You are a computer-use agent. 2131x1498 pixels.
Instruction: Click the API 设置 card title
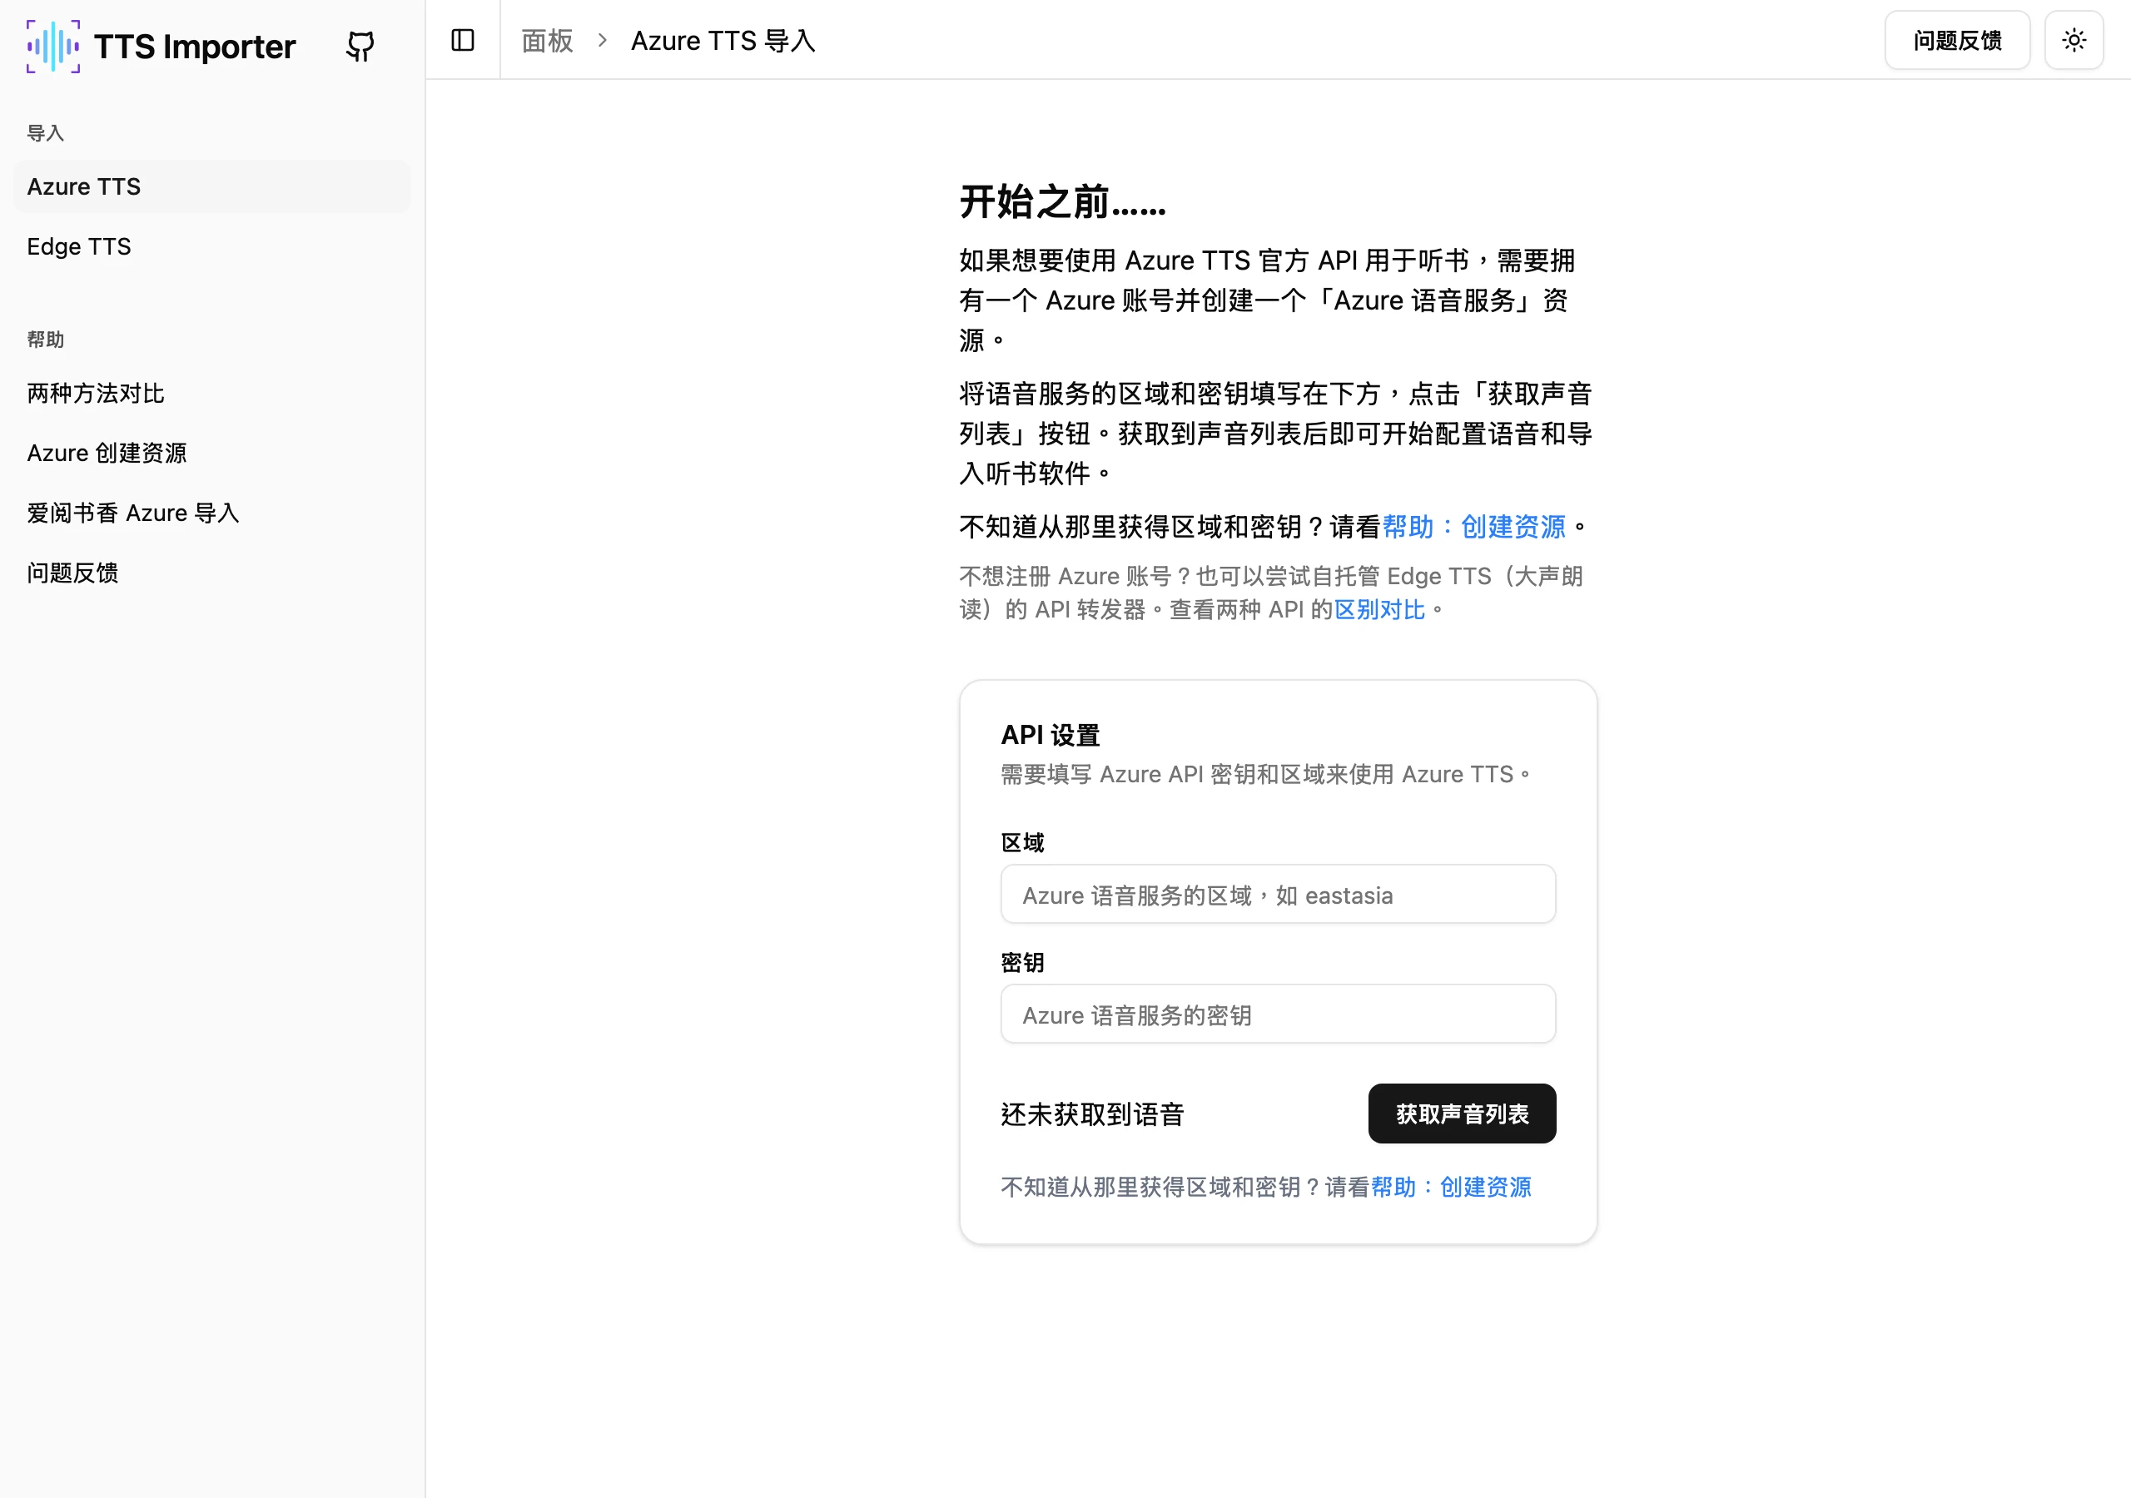(1051, 735)
